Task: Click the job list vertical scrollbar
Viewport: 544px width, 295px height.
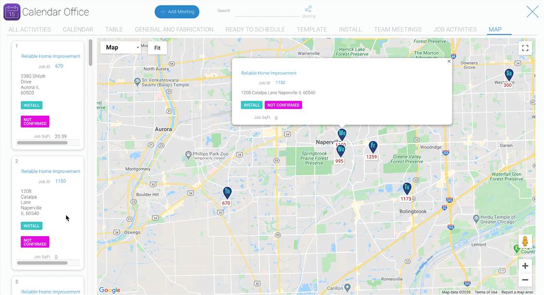Action: (x=91, y=52)
